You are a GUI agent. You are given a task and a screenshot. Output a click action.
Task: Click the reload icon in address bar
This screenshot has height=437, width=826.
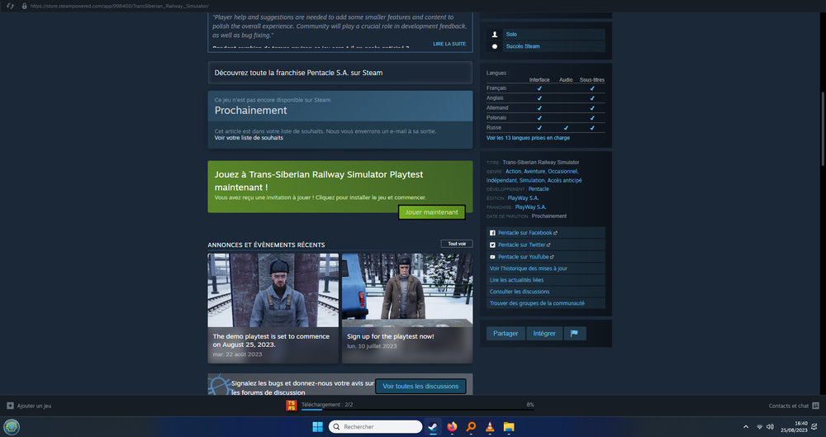click(9, 6)
